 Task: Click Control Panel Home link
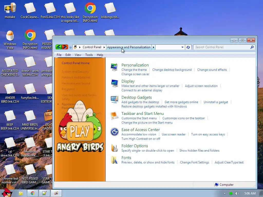tap(76, 63)
